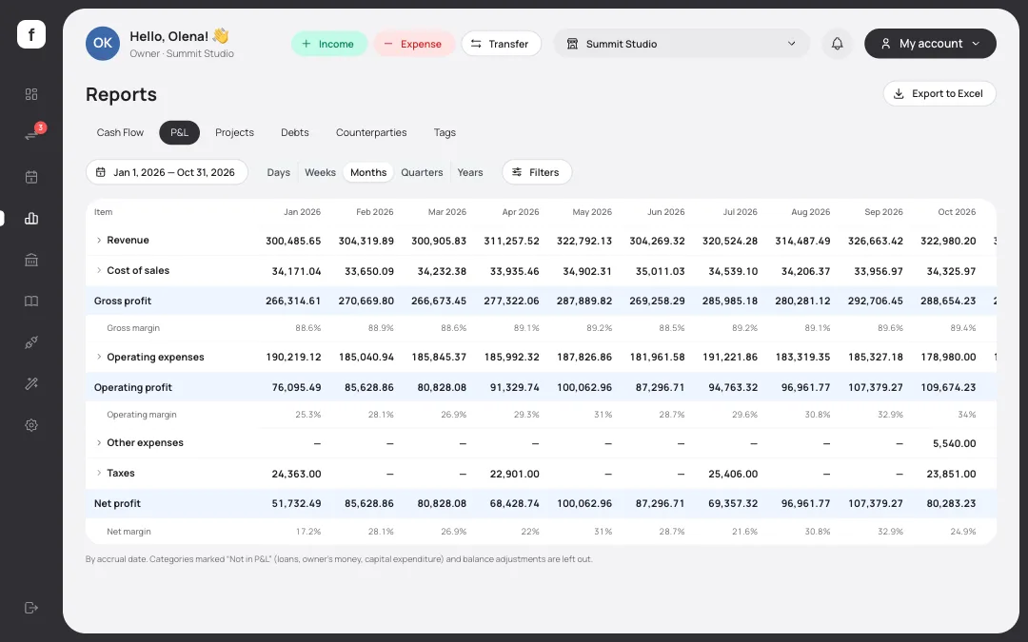Expand the Taxes row
Image resolution: width=1028 pixels, height=642 pixels.
(x=99, y=473)
